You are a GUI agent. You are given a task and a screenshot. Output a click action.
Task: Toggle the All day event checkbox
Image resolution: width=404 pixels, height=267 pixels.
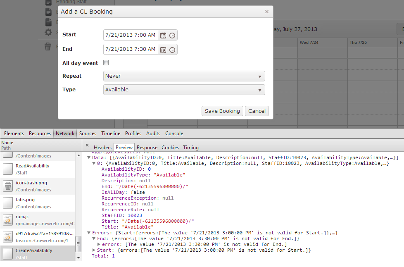pyautogui.click(x=106, y=63)
